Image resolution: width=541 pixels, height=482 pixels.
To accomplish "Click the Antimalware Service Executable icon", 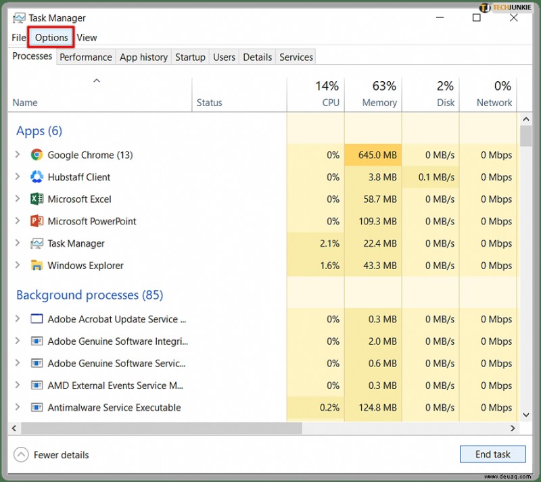I will pos(37,408).
